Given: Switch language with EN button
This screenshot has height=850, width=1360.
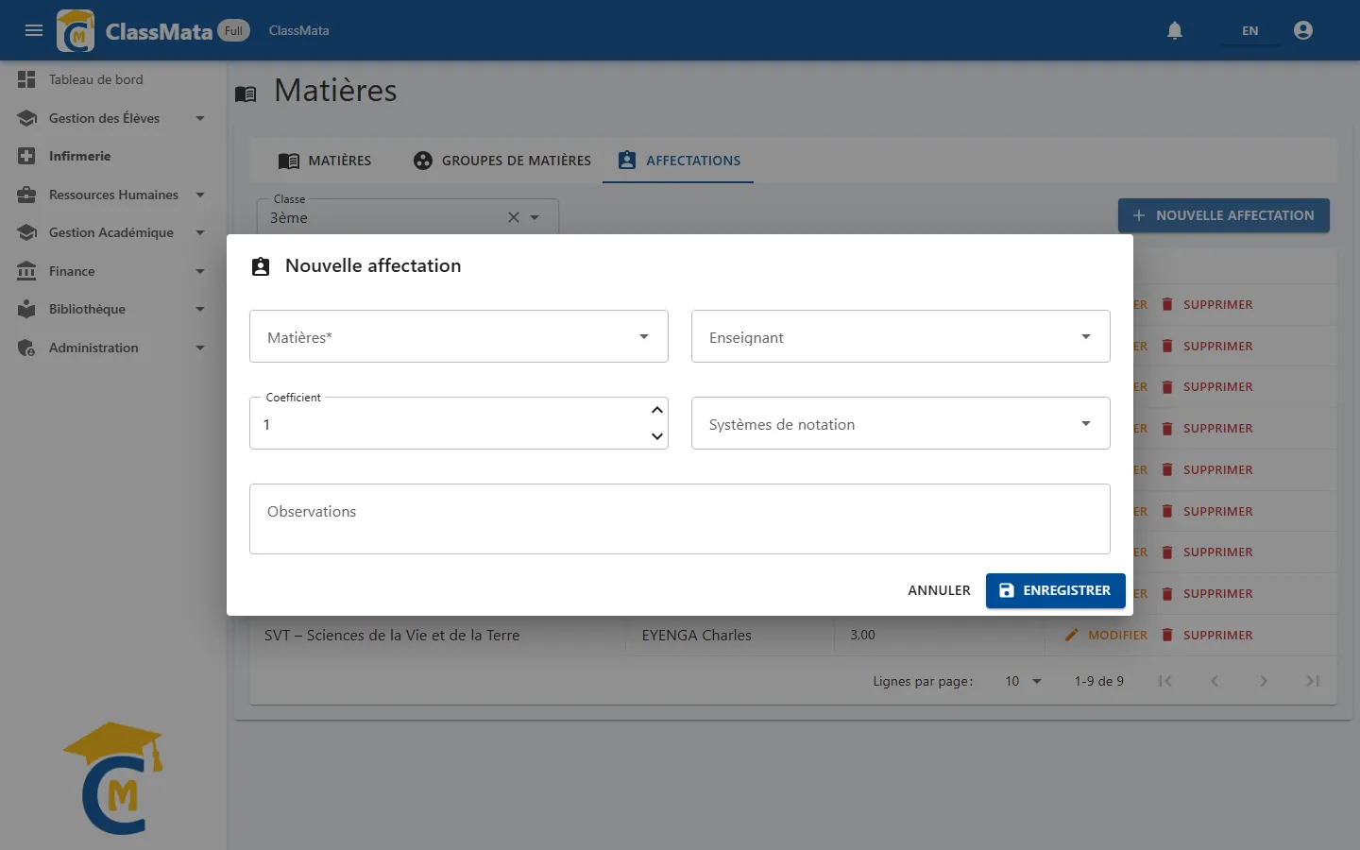Looking at the screenshot, I should [1249, 30].
